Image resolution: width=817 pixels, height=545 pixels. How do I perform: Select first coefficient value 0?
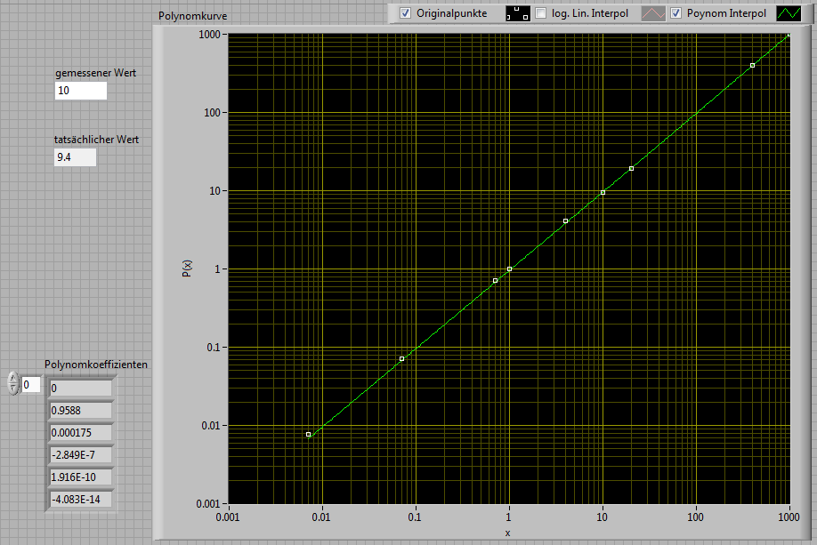pyautogui.click(x=81, y=389)
